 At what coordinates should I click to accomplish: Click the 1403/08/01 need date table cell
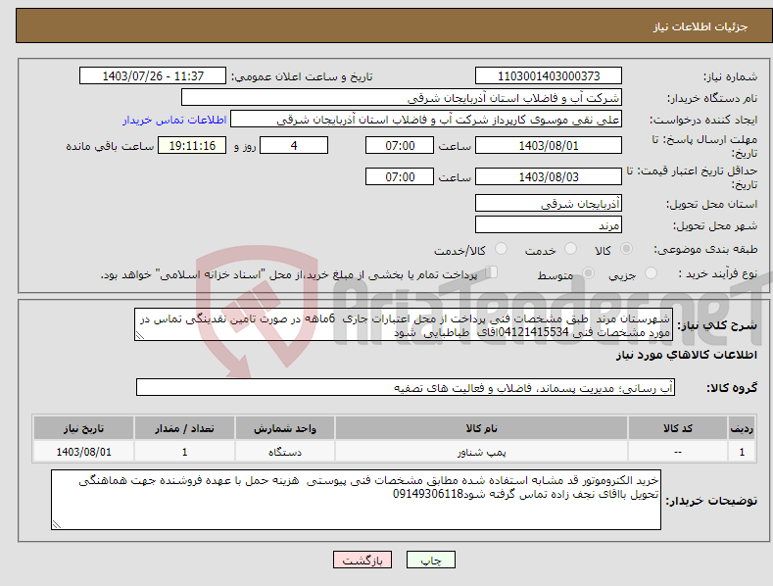coord(84,452)
